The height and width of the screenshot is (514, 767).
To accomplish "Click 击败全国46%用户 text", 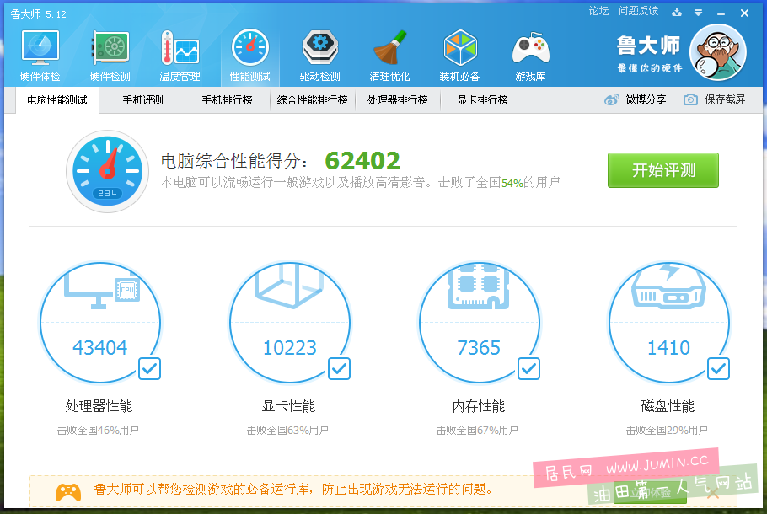I will coord(98,431).
